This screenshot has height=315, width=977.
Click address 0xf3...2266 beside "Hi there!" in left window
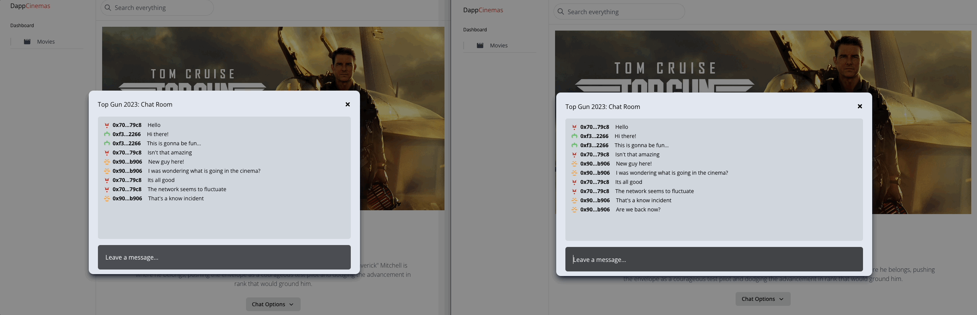click(127, 134)
